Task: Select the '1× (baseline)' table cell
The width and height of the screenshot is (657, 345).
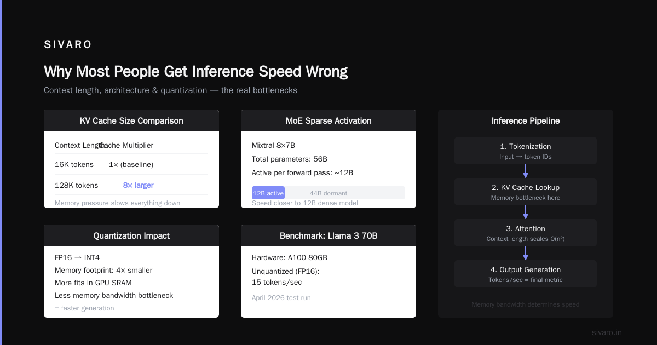Action: click(x=131, y=164)
